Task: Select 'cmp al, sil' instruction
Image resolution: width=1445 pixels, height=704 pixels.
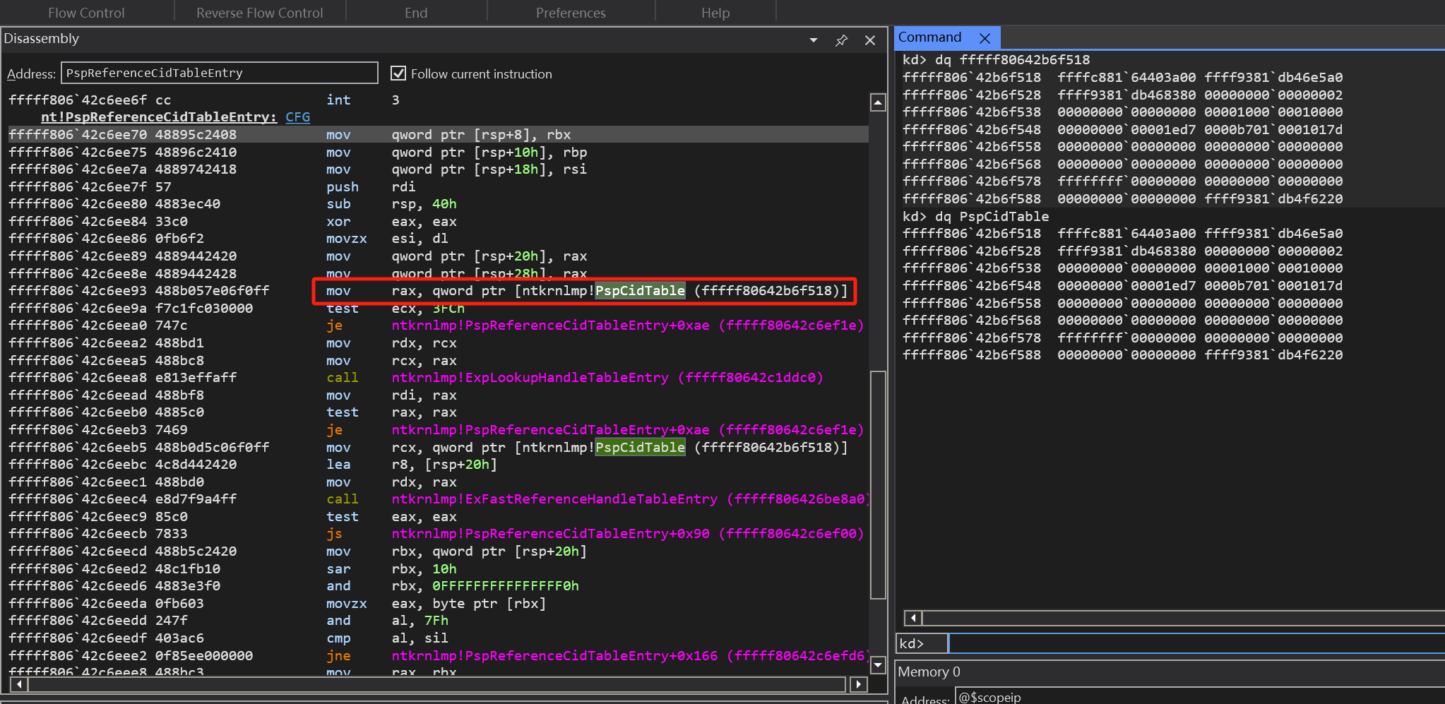Action: point(438,638)
